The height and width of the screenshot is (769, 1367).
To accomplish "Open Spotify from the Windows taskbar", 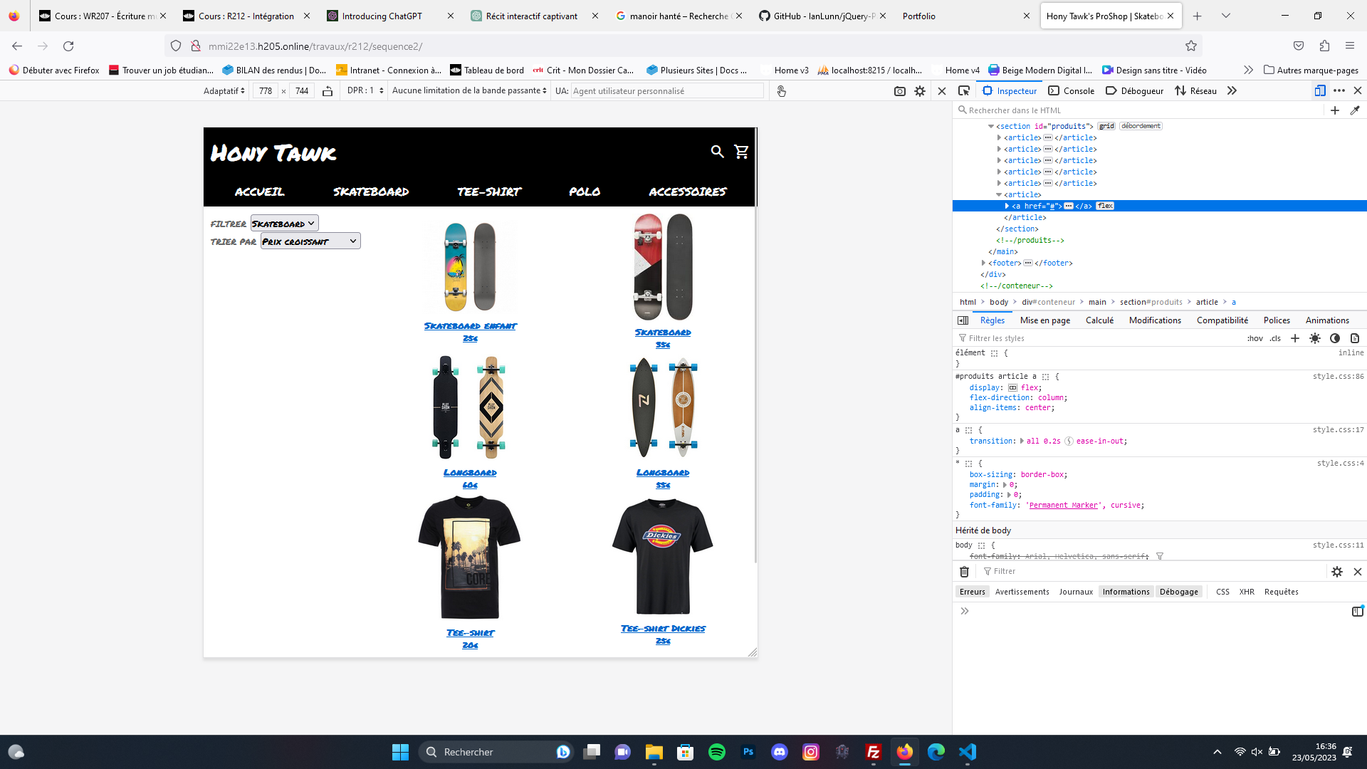I will [717, 752].
